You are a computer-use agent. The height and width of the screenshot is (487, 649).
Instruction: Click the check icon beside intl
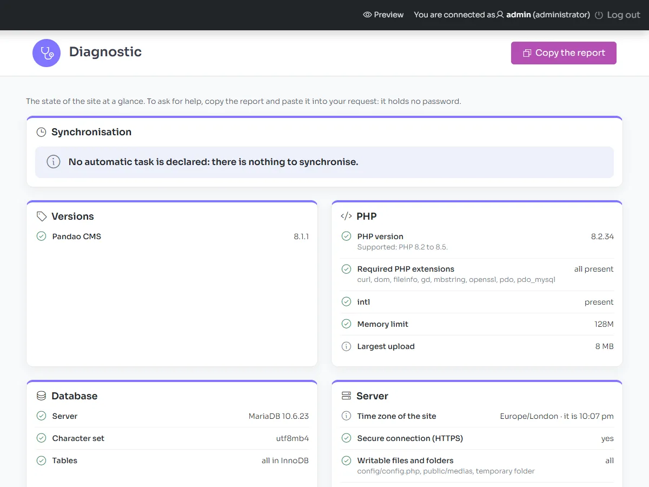click(346, 302)
